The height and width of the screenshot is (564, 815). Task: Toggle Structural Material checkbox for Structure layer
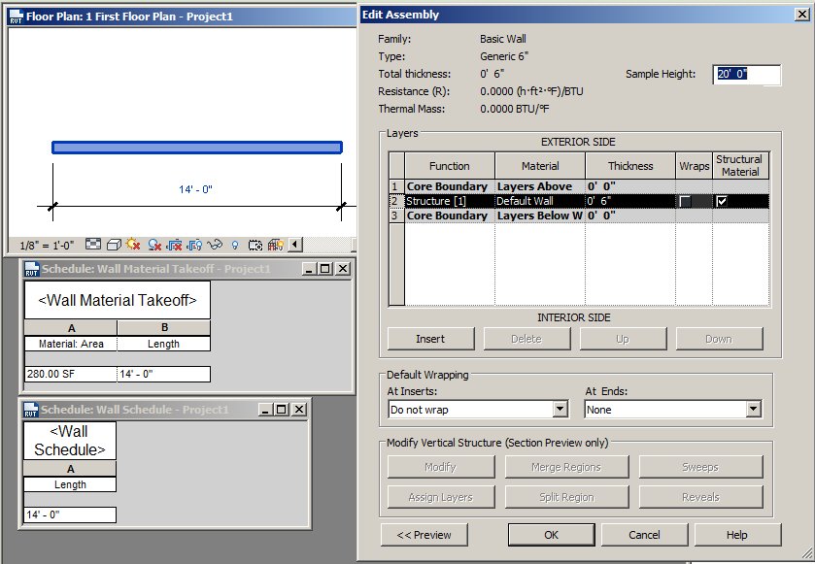722,201
